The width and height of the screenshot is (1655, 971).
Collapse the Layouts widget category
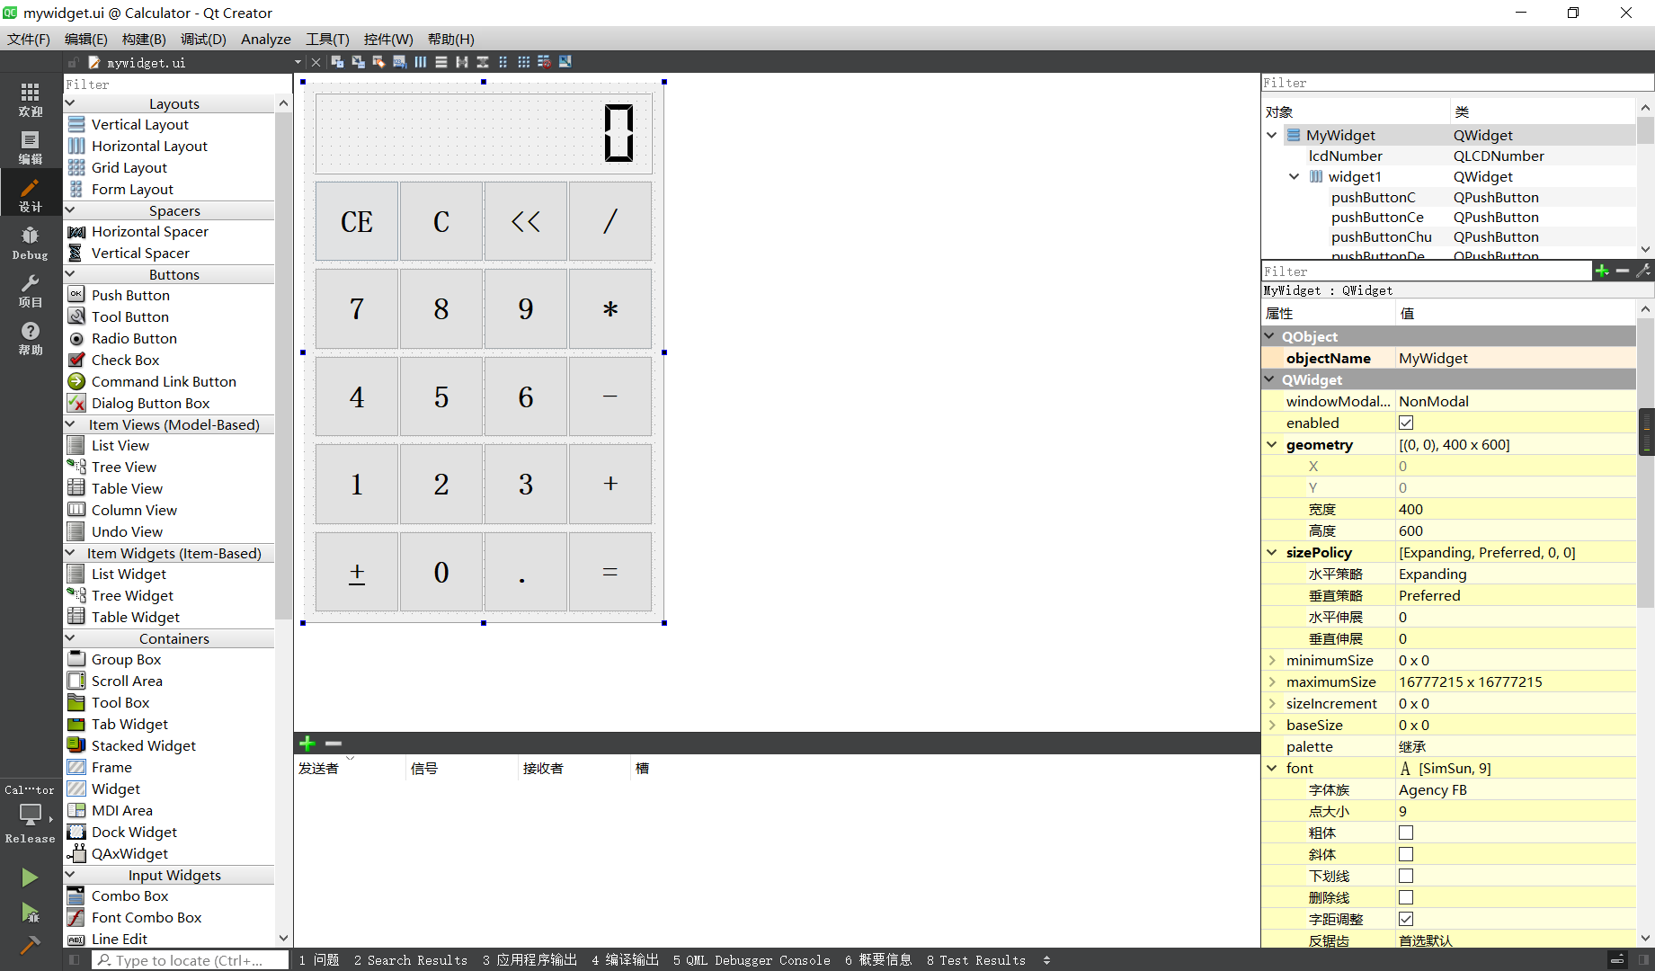70,103
